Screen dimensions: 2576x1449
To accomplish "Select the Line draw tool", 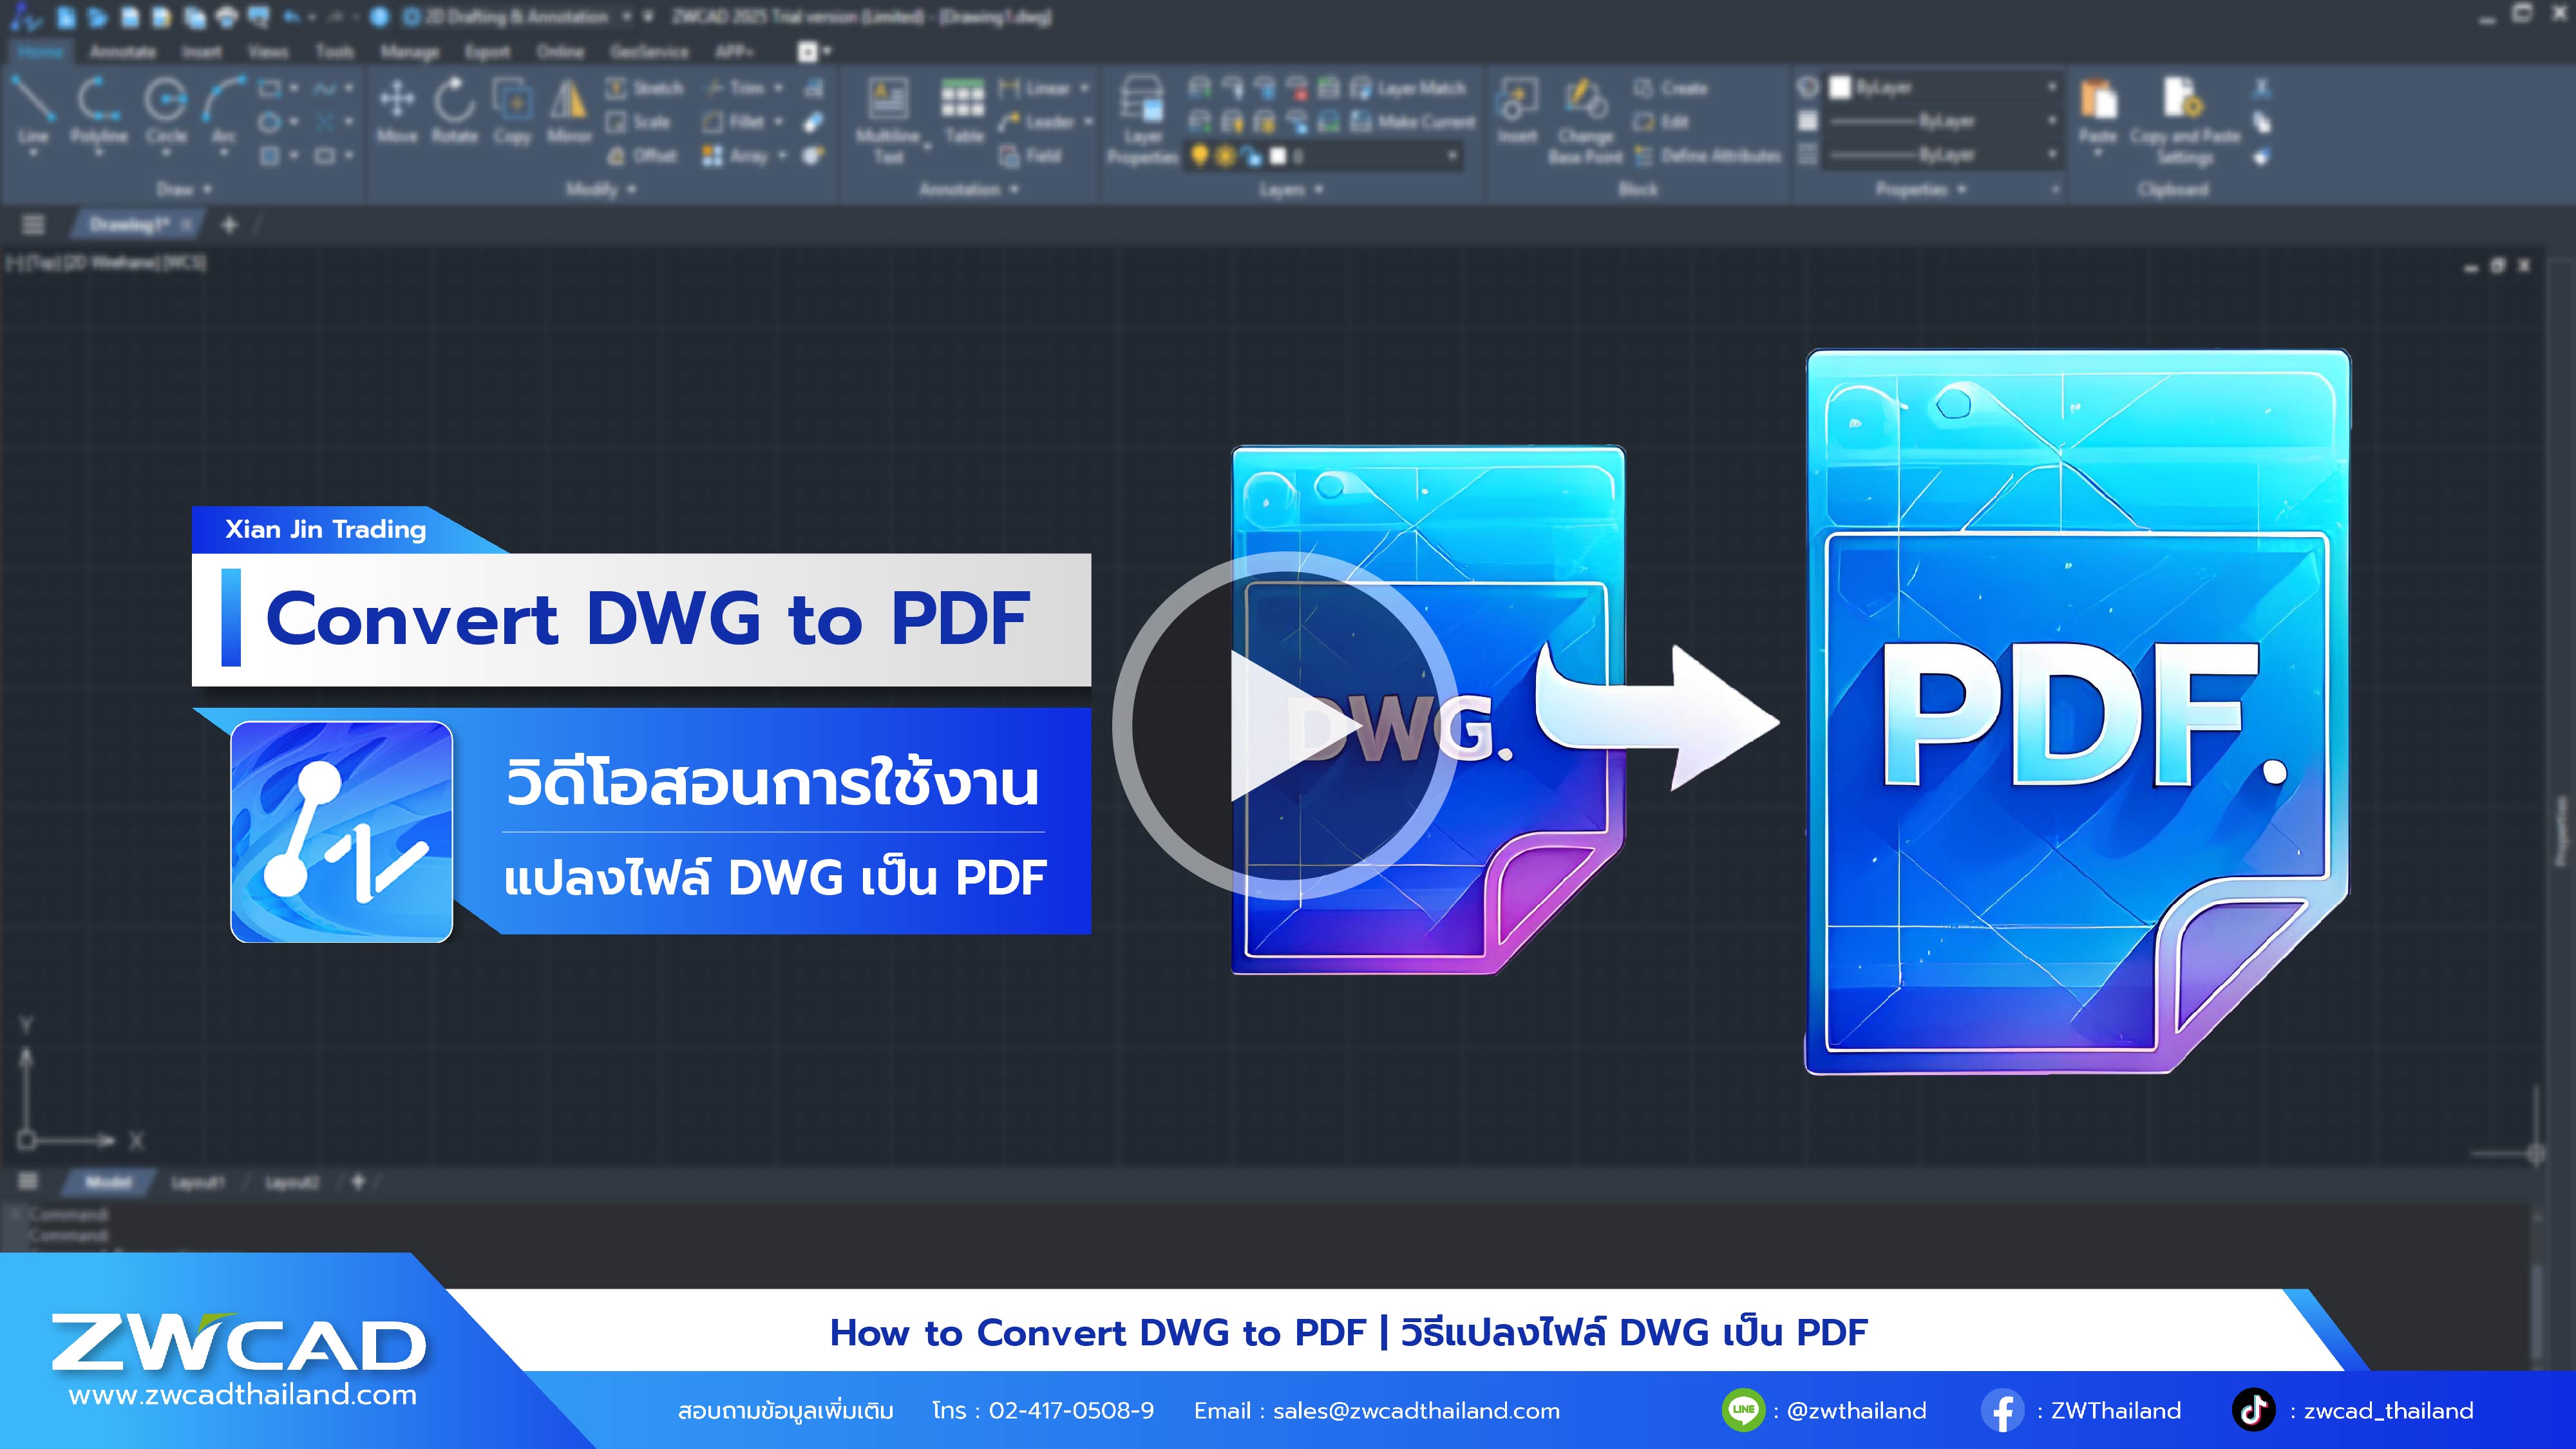I will point(33,110).
